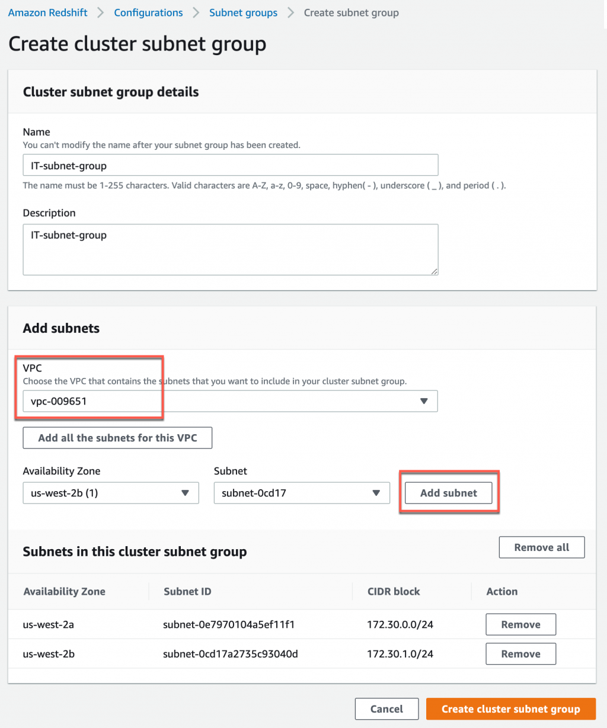Go to Amazon Redshift breadcrumb link
607x728 pixels.
tap(48, 12)
